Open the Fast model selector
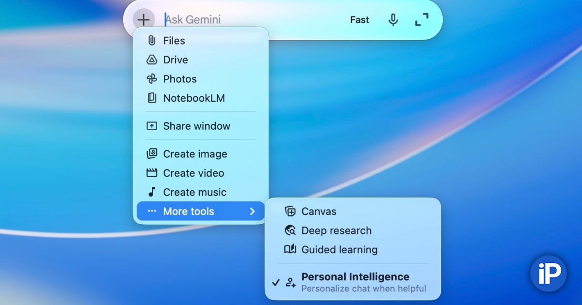The image size is (582, 305). pyautogui.click(x=359, y=20)
